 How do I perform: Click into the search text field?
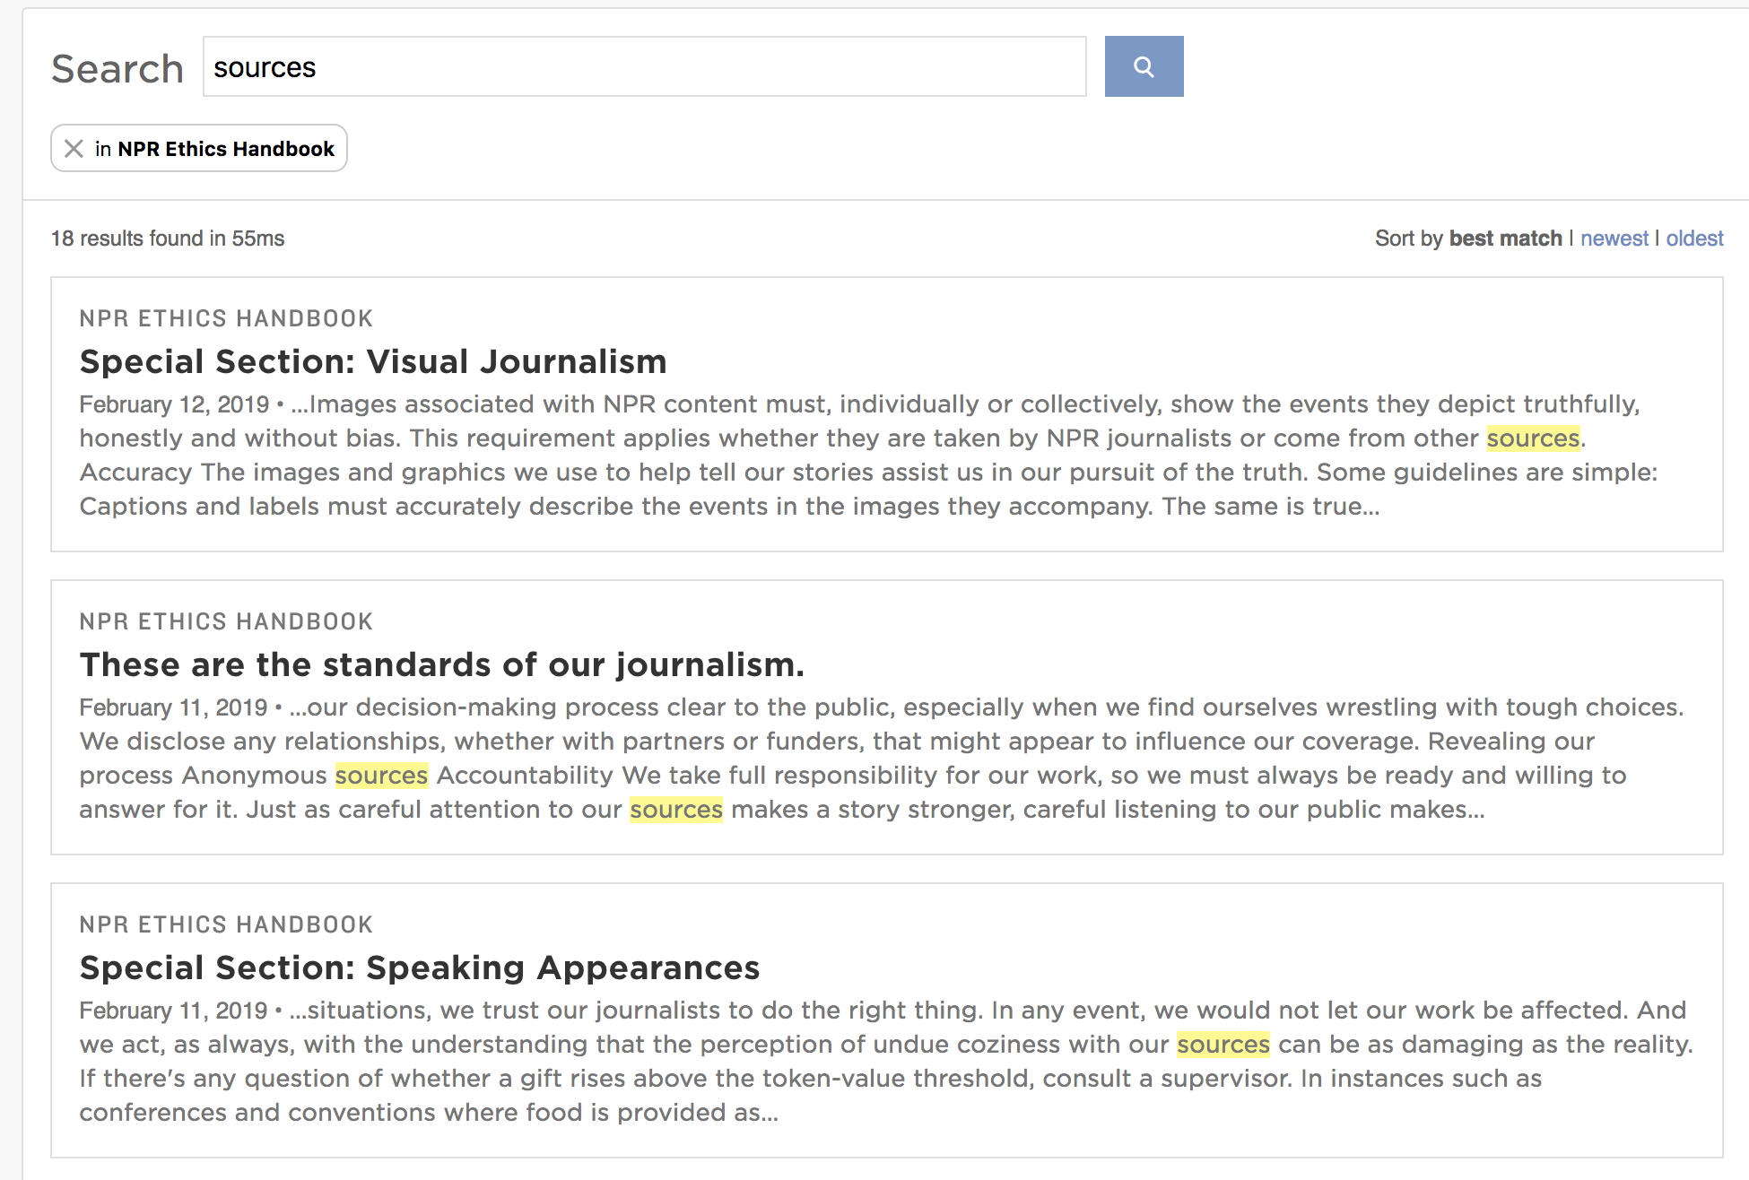(643, 67)
